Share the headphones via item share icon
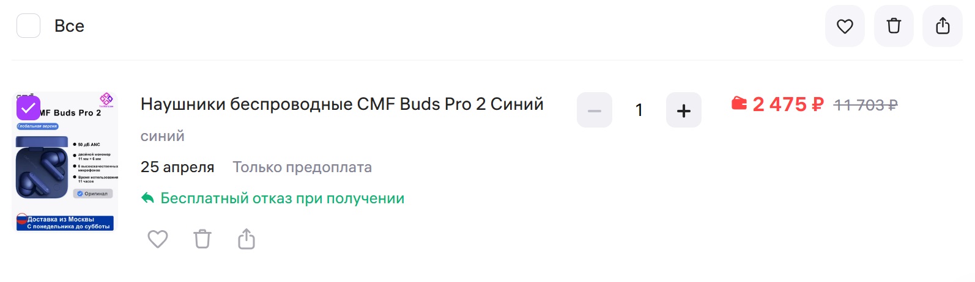Viewport: 975px width, 282px height. coord(246,239)
